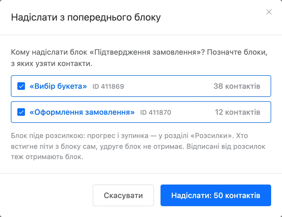
Task: Click the sentence 'Відписані від розсилок' in the note
Action: (226, 146)
